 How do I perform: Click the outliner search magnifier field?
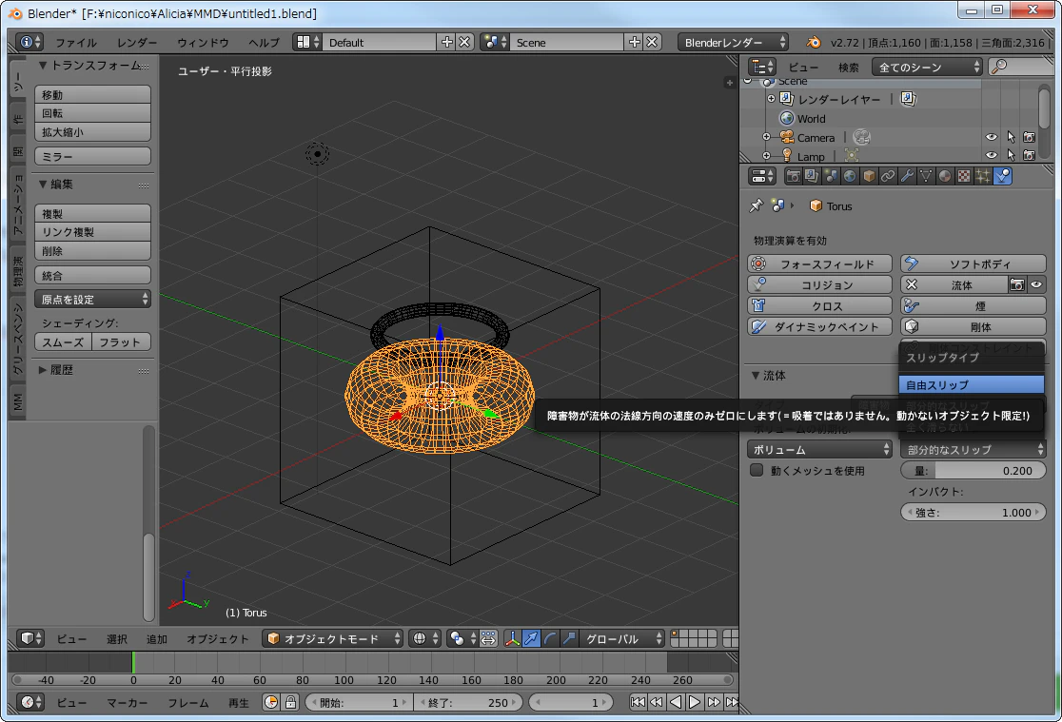click(x=1019, y=67)
